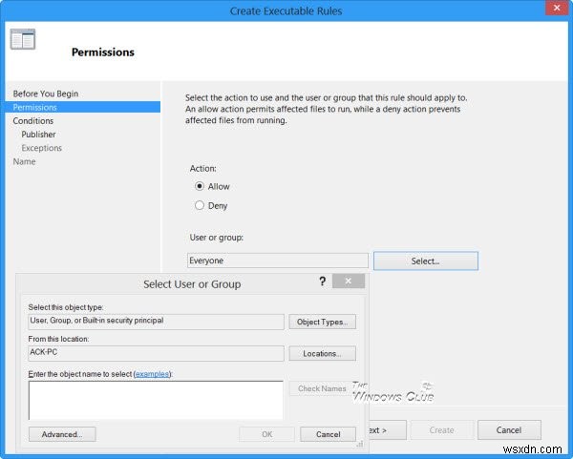Click the wizard page icon near Permissions heading
573x459 pixels.
23,39
